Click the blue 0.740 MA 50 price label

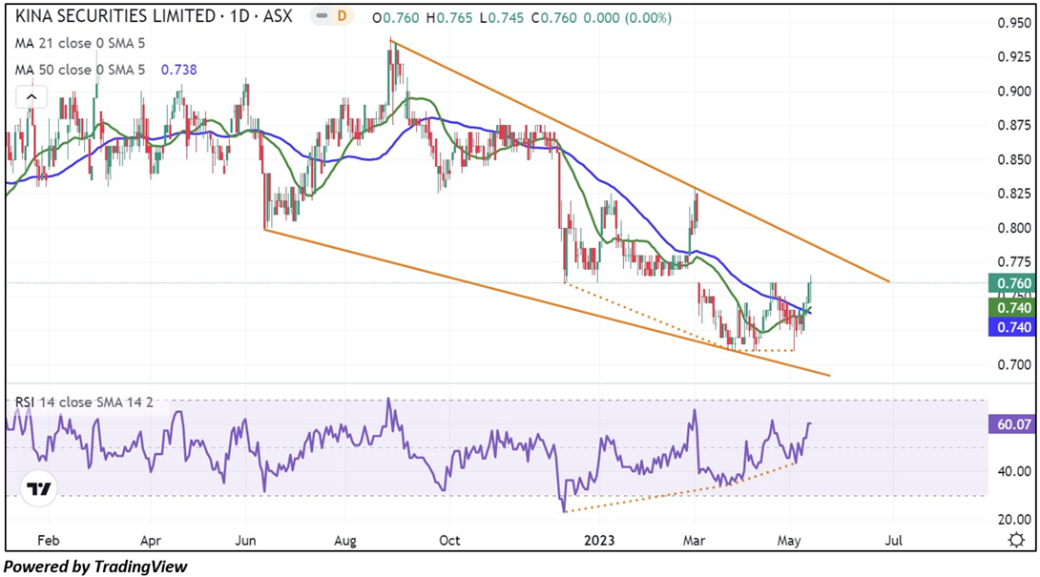tap(1011, 327)
